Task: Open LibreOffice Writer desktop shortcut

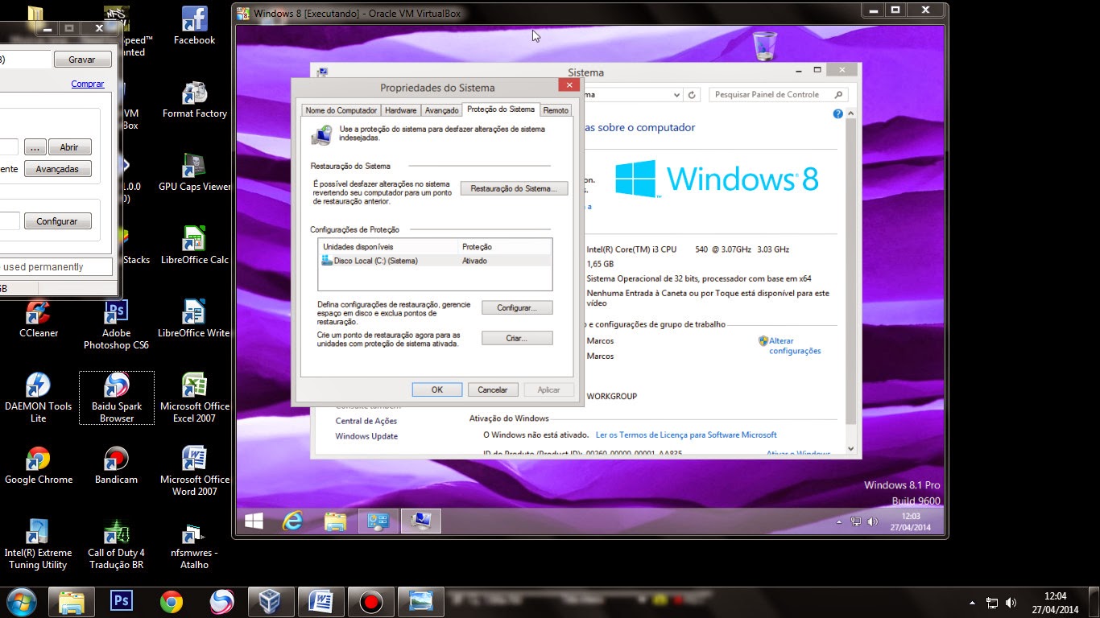Action: coord(194,319)
